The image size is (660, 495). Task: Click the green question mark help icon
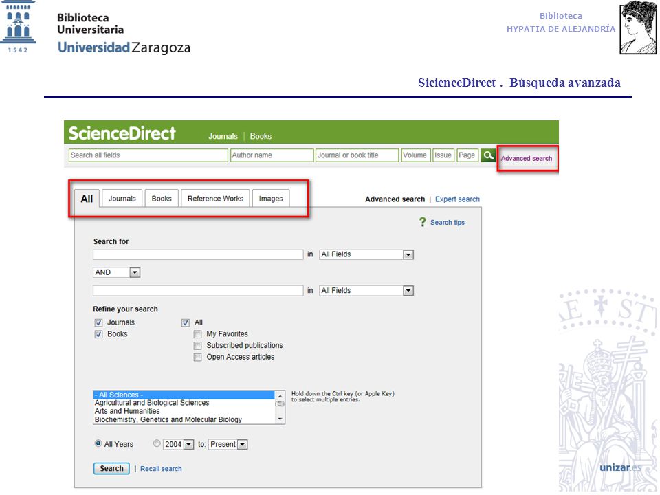tap(423, 222)
